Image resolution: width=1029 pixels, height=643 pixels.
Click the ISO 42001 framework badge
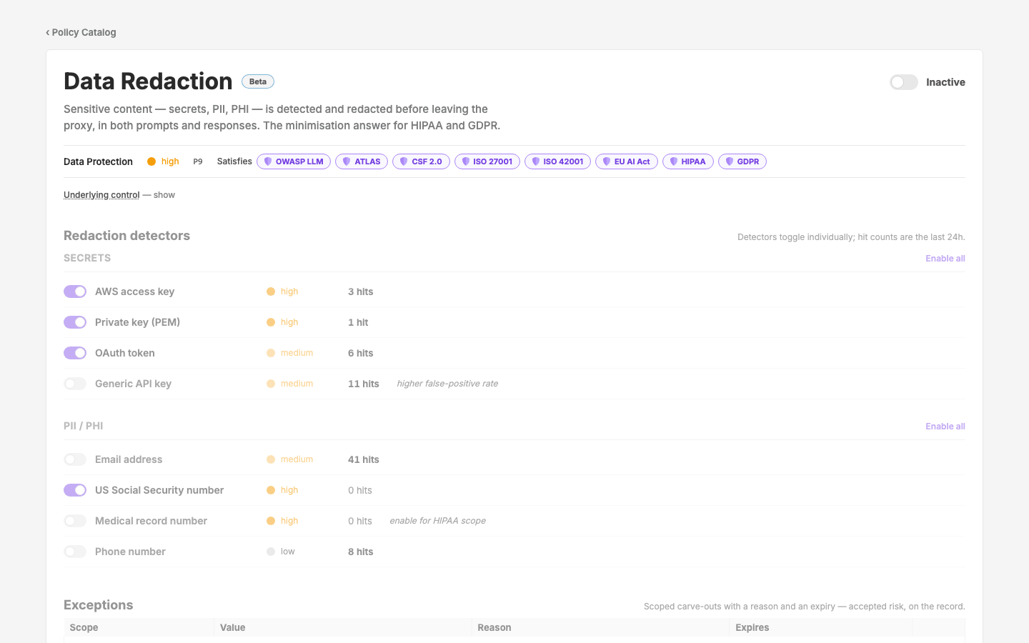coord(557,161)
